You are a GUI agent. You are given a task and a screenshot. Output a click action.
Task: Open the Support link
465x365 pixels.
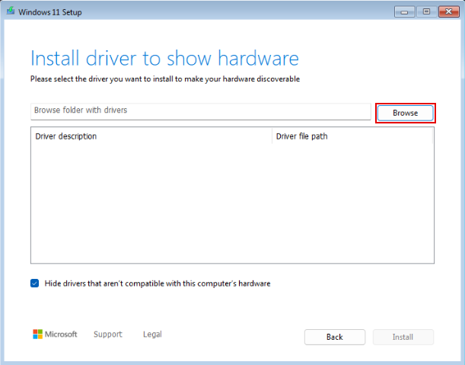[107, 335]
